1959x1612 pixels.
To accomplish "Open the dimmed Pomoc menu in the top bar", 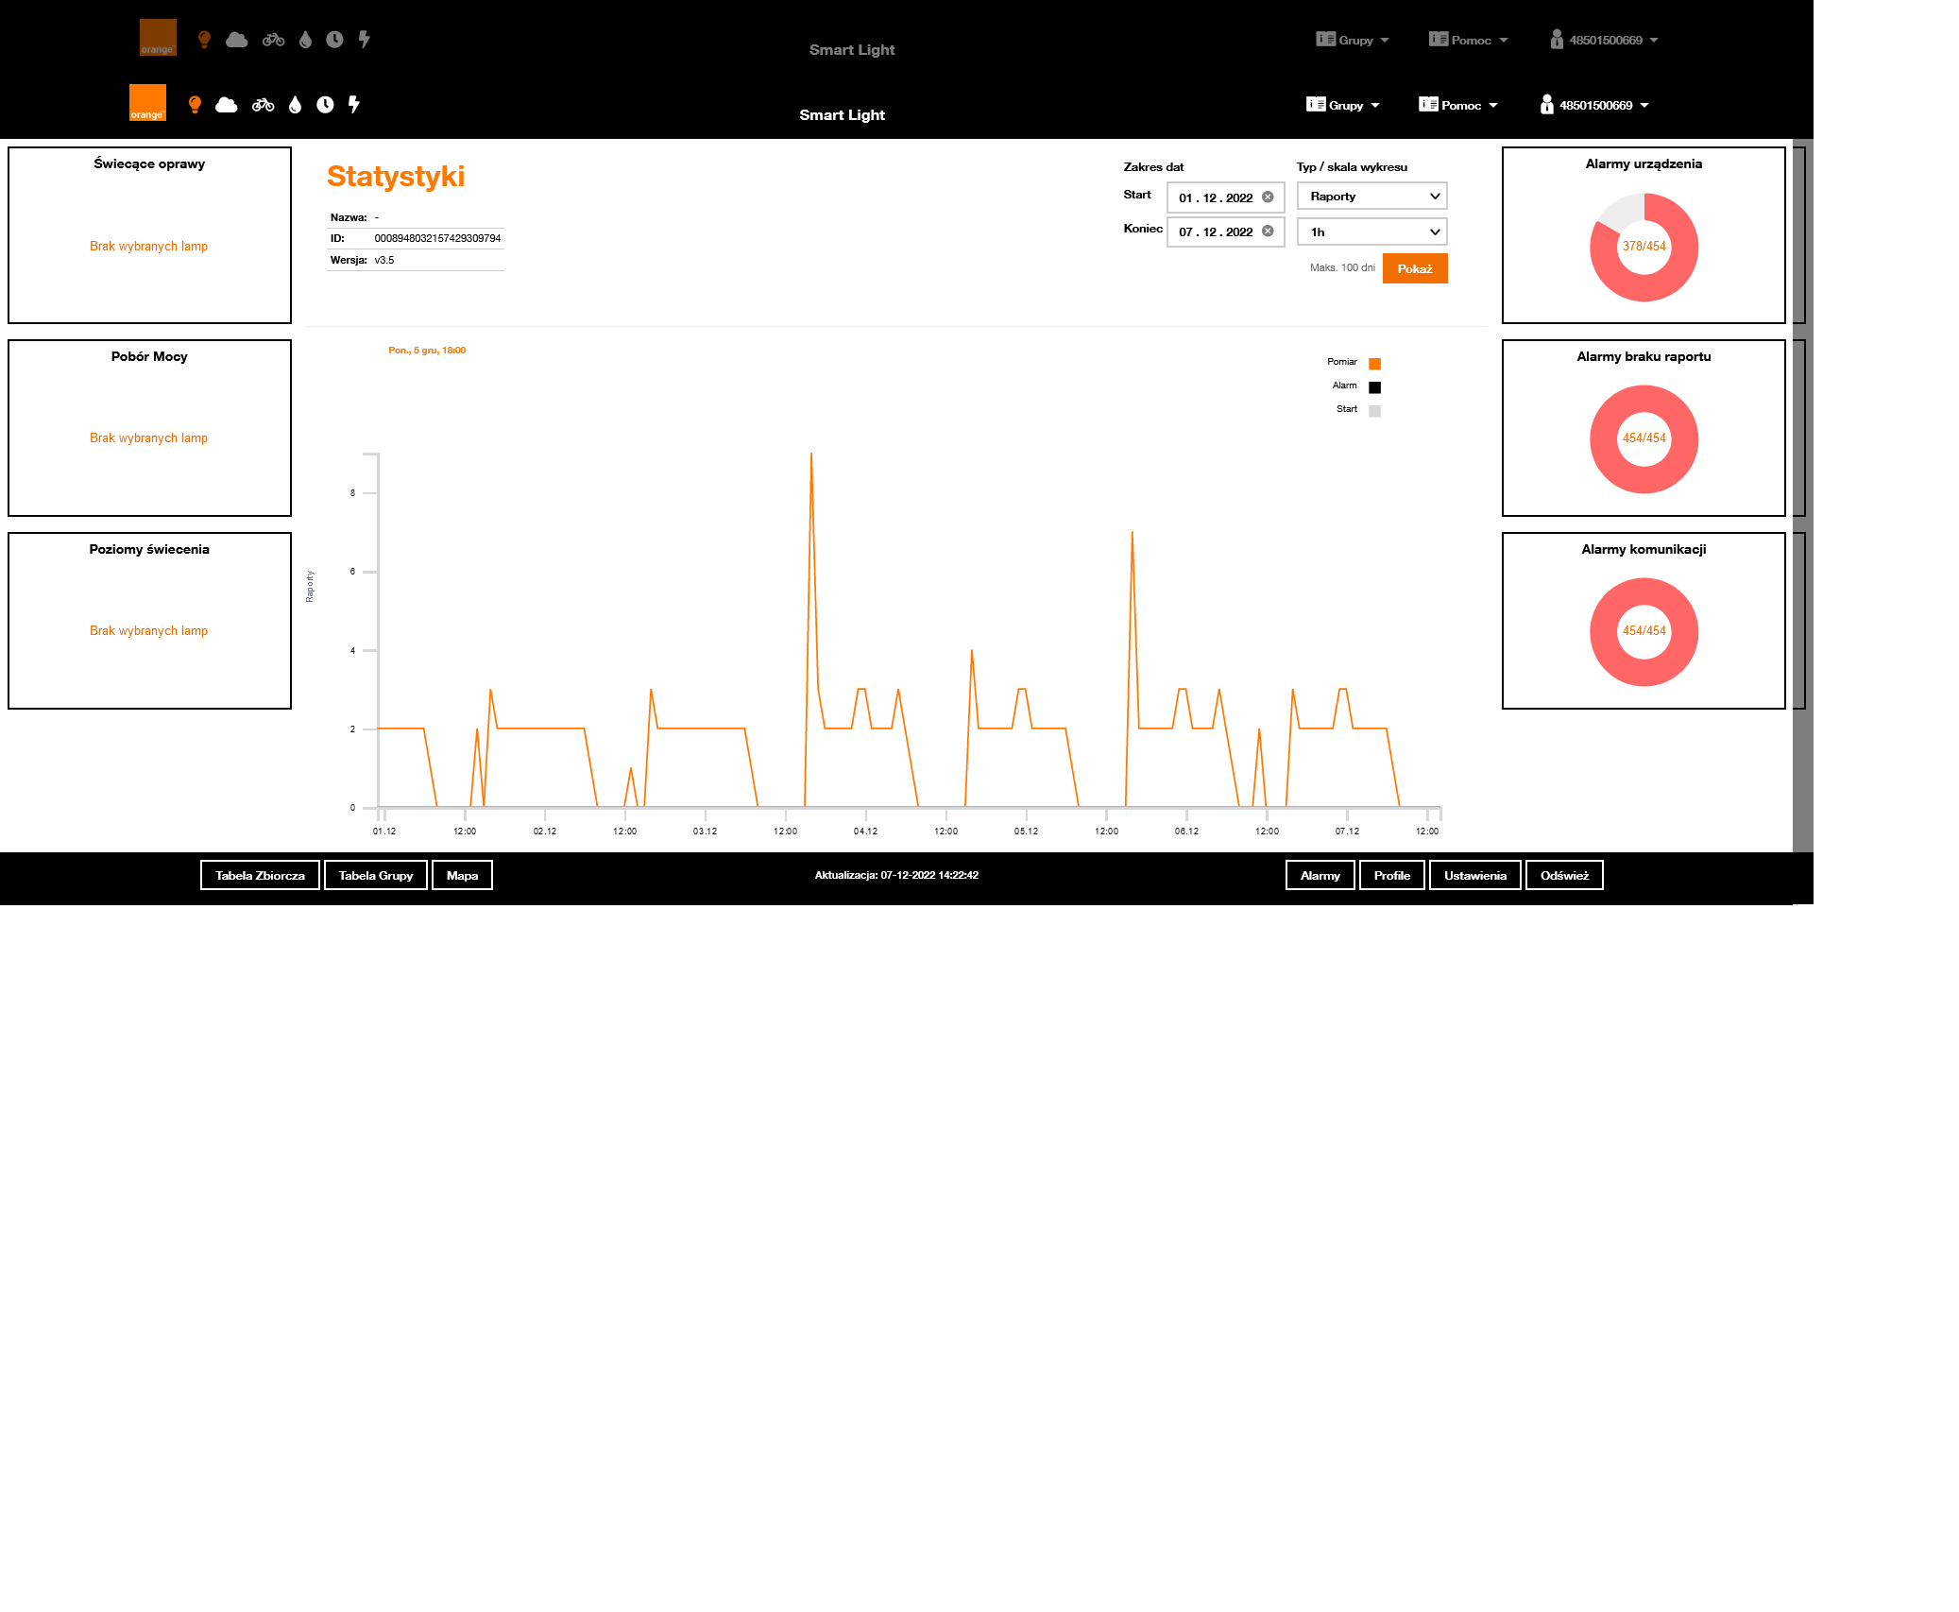I will coord(1468,40).
